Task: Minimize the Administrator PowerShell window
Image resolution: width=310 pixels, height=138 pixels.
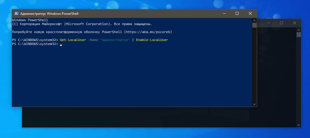Action: pos(224,14)
